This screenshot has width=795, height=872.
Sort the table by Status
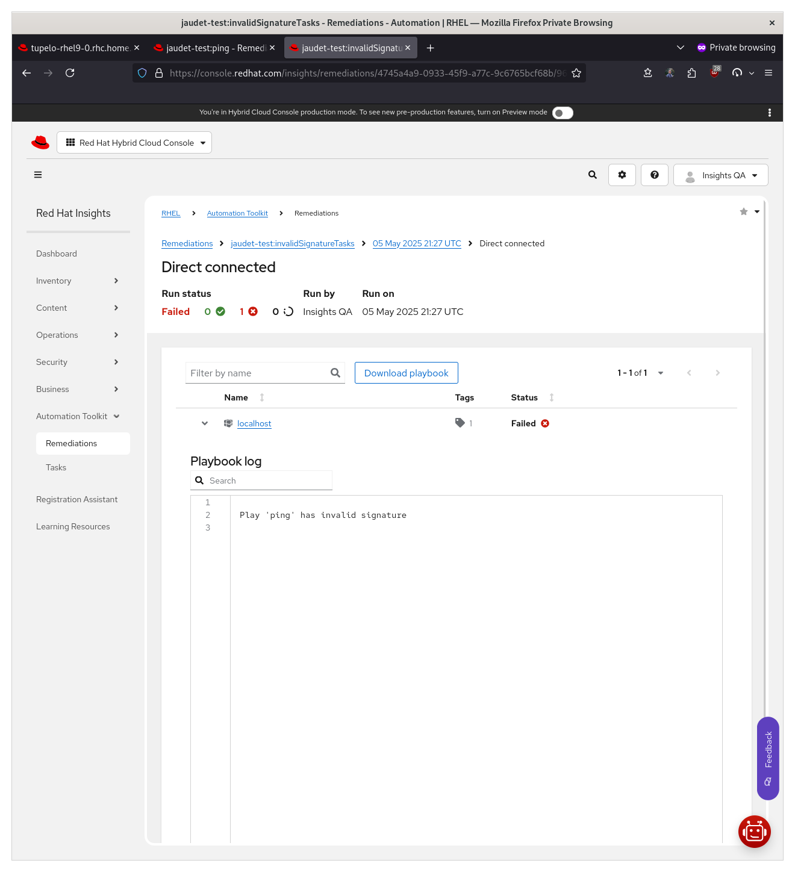(552, 397)
